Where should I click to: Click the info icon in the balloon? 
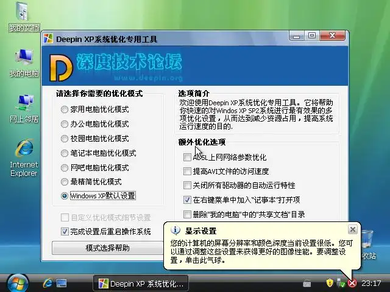point(175,231)
